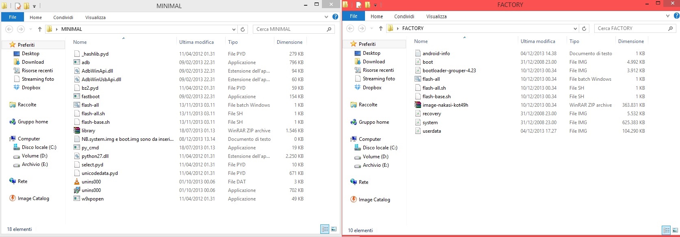Open address history dropdown in FACTORY window
Viewport: 680px width, 237px height.
click(575, 28)
